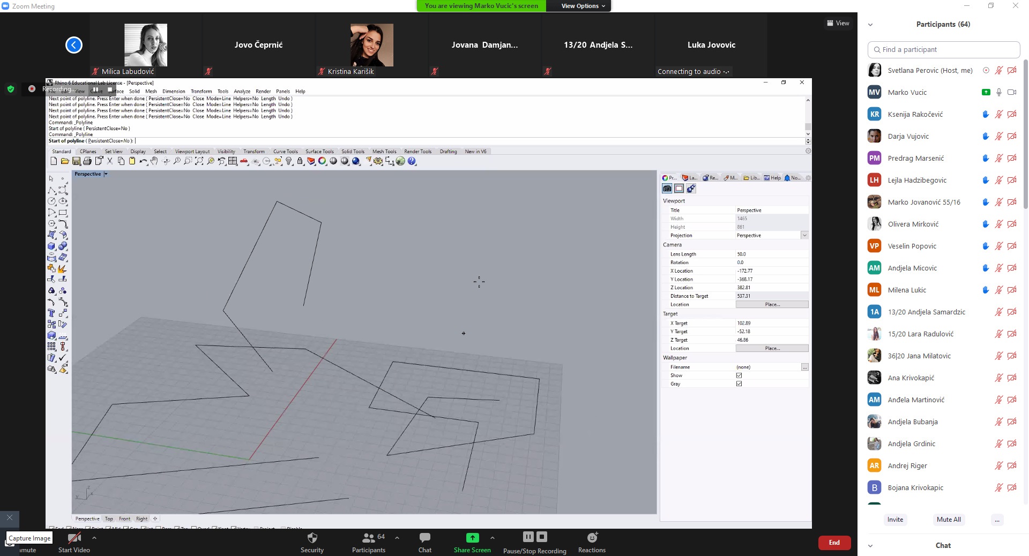This screenshot has height=556, width=1029.
Task: Click the New file icon in Rhino toolbar
Action: click(54, 161)
